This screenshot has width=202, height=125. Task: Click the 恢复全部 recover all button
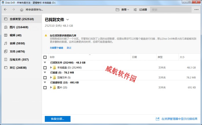(x=58, y=119)
